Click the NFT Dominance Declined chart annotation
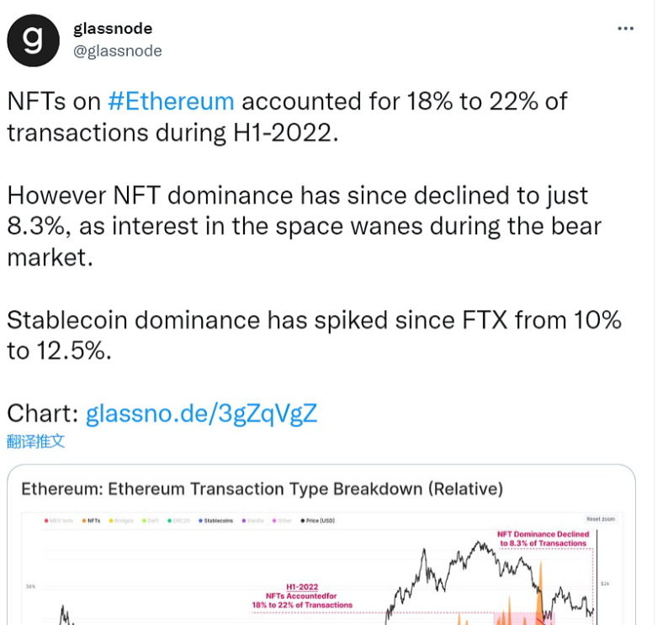 542,538
